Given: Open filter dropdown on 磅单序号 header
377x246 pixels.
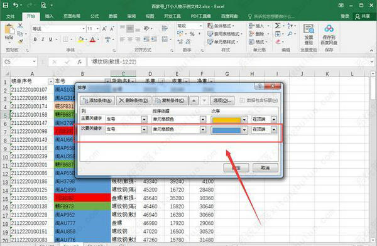Looking at the screenshot, I should [50, 82].
